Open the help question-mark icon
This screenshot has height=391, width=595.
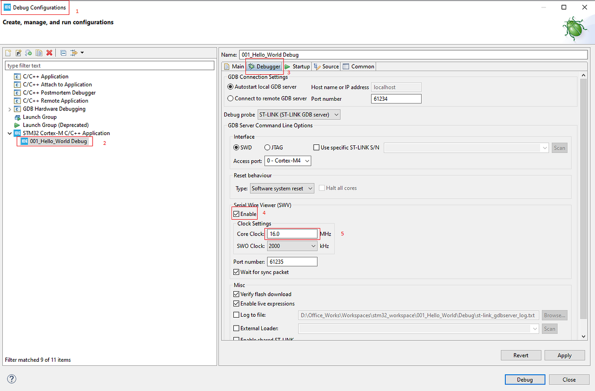click(11, 379)
